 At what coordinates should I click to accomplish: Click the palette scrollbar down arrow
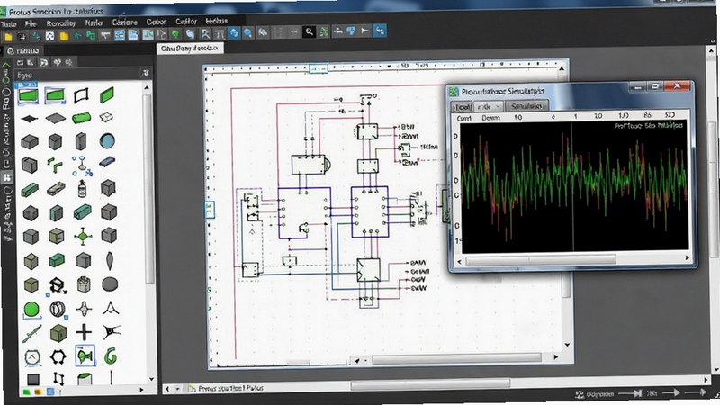point(151,379)
